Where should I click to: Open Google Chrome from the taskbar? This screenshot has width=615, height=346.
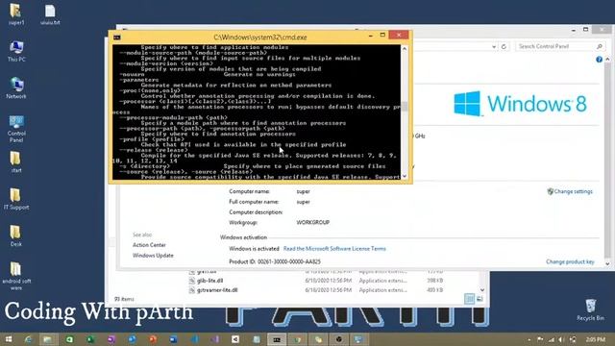[x=298, y=339]
